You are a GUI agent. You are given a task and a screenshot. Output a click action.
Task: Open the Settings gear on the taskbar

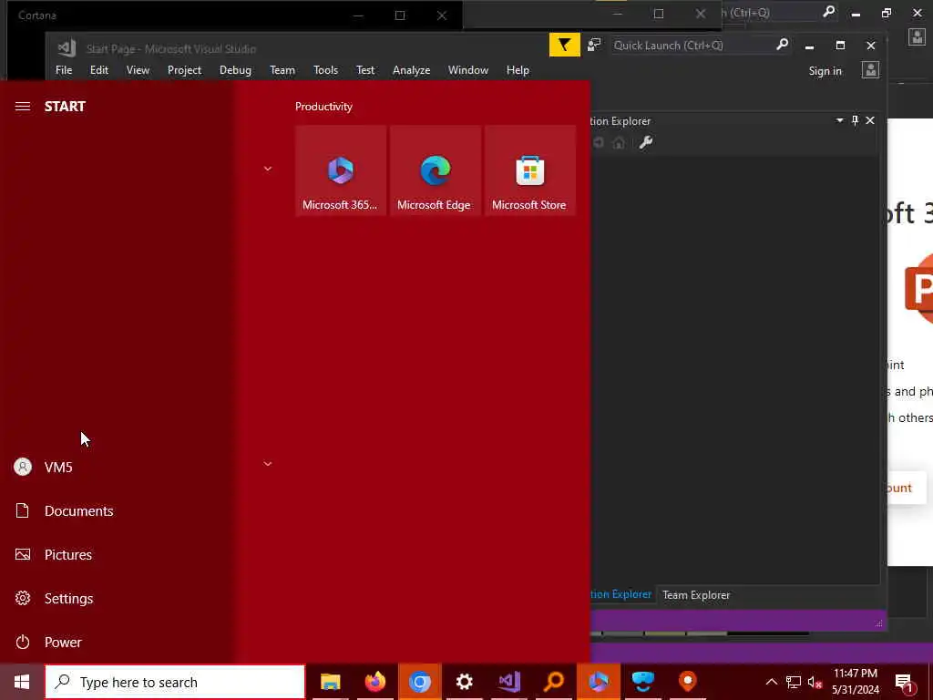pyautogui.click(x=464, y=682)
